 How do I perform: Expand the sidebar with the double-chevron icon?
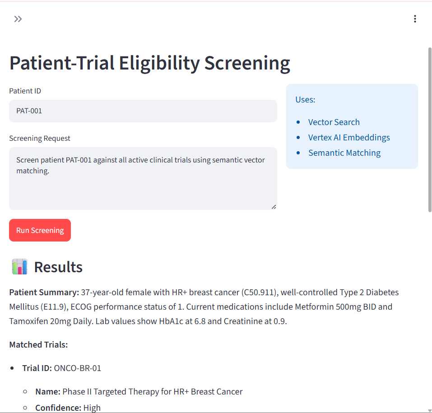pos(18,19)
